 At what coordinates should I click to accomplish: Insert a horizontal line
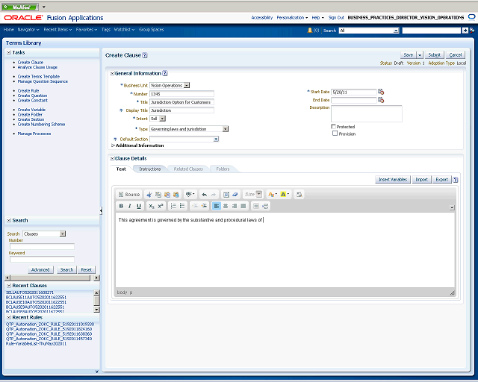click(x=256, y=206)
